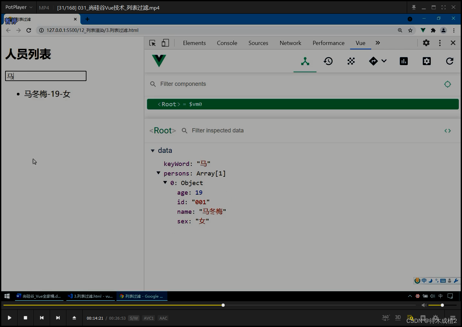
Task: Open Vue Components inspector view
Action: pyautogui.click(x=305, y=61)
